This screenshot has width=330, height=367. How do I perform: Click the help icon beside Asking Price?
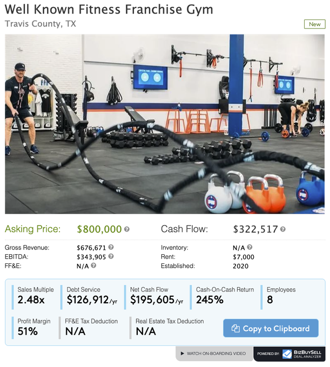tap(127, 229)
